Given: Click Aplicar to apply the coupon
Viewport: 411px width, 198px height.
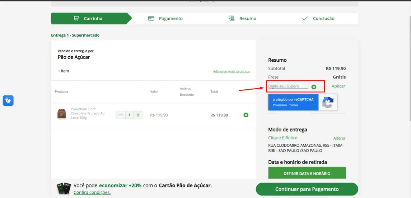Looking at the screenshot, I should pyautogui.click(x=338, y=86).
